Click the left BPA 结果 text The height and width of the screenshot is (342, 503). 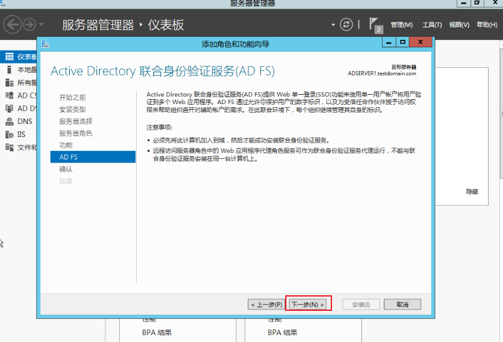(157, 333)
